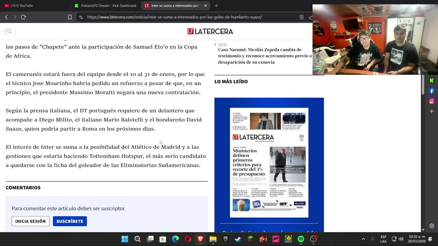Open the La Tercera search menu icon
Viewport: 438px width, 246px height.
[x=8, y=31]
